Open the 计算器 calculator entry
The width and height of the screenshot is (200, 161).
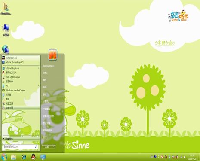(21, 95)
